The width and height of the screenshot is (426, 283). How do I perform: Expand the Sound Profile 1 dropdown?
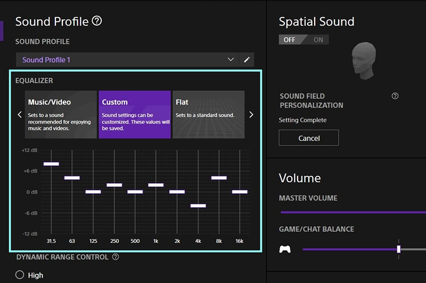pos(231,59)
